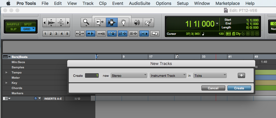Open Edit window column view selector
This screenshot has width=276, height=118.
[7, 98]
